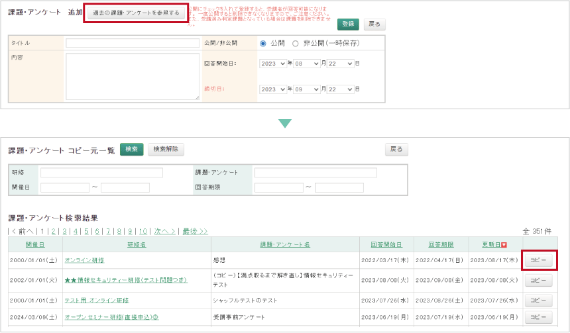This screenshot has width=570, height=333.
Task: Jump to the 最後 >> results page
Action: coord(195,231)
